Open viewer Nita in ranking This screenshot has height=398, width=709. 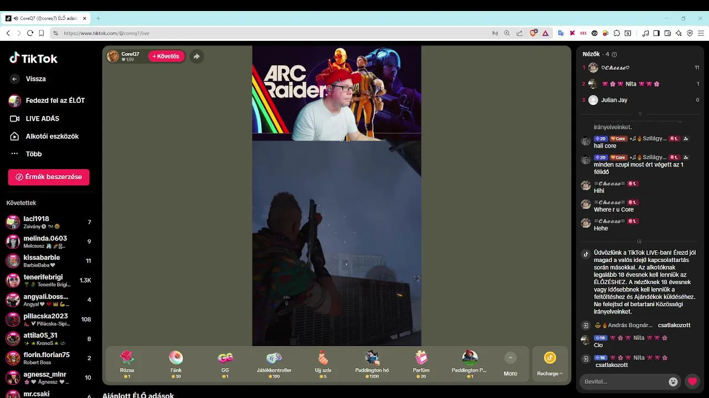(x=640, y=84)
